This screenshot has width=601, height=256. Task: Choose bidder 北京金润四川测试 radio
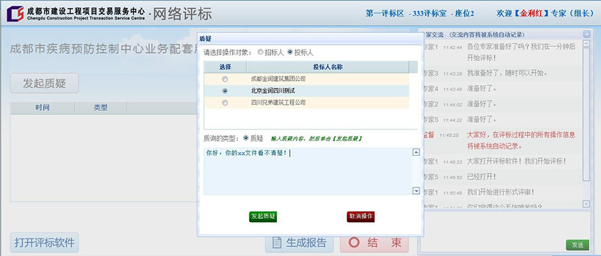tap(225, 91)
